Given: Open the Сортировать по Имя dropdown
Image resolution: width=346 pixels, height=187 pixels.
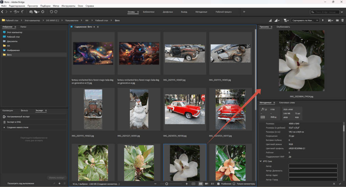Looking at the screenshot, I should coord(305,21).
